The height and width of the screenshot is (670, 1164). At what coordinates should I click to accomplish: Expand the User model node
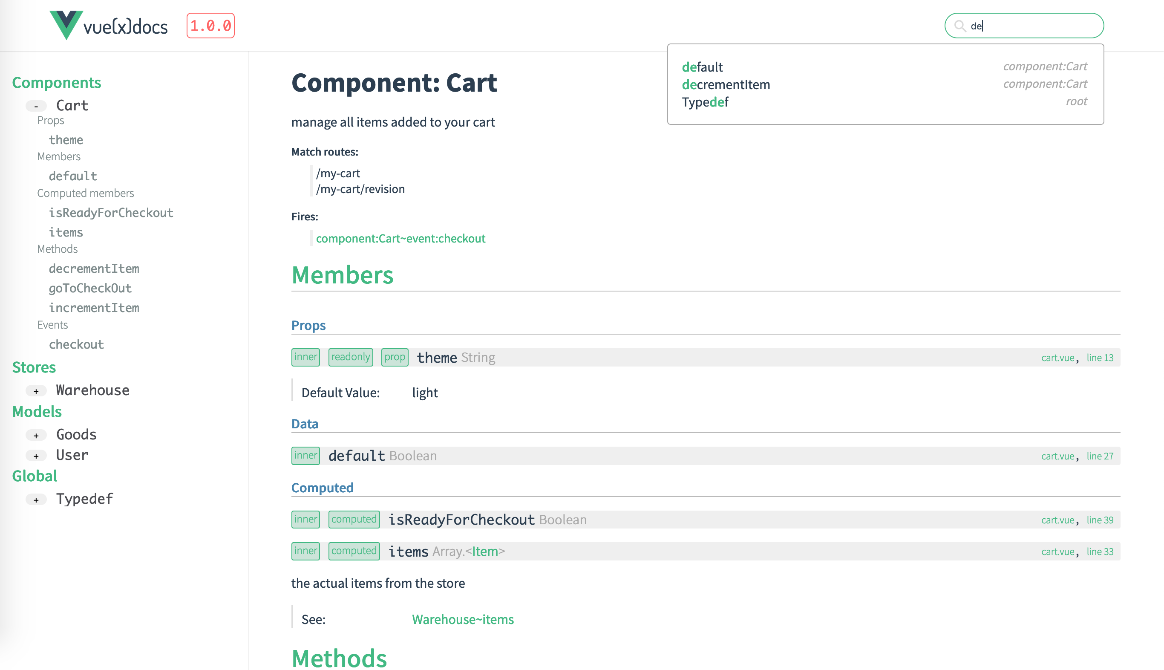coord(36,456)
